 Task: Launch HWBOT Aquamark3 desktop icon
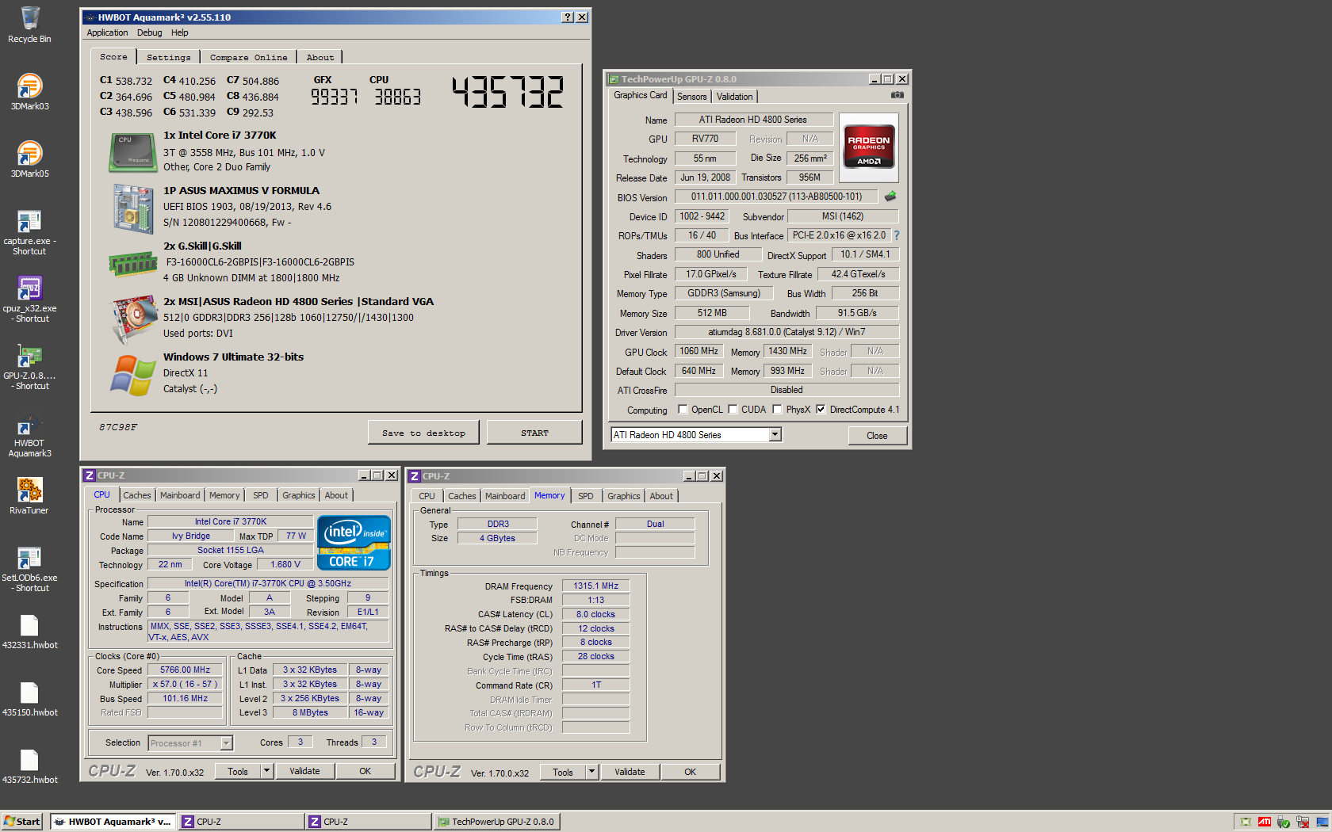(x=29, y=434)
